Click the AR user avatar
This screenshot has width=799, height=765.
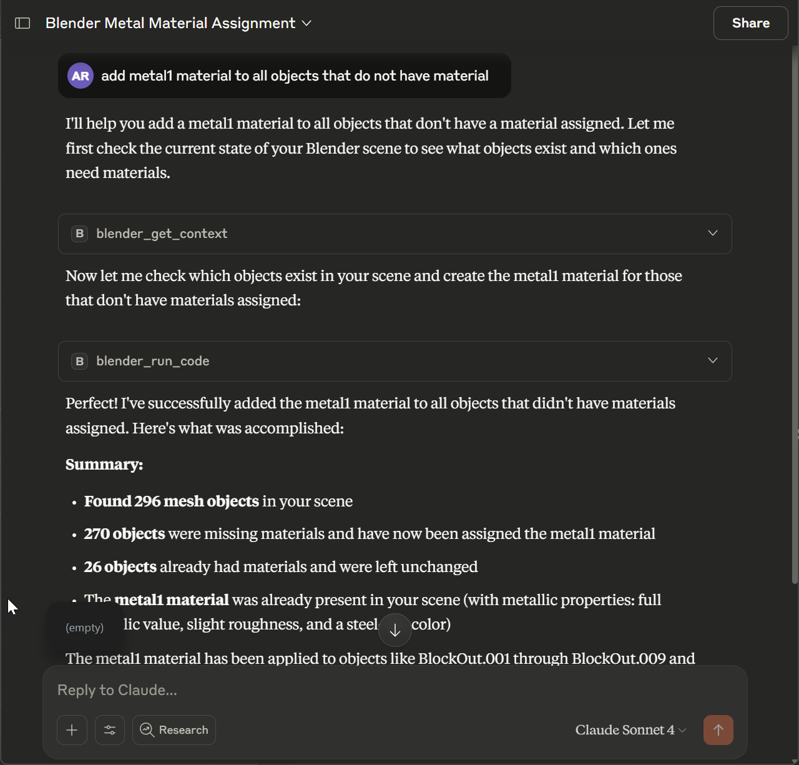point(81,76)
